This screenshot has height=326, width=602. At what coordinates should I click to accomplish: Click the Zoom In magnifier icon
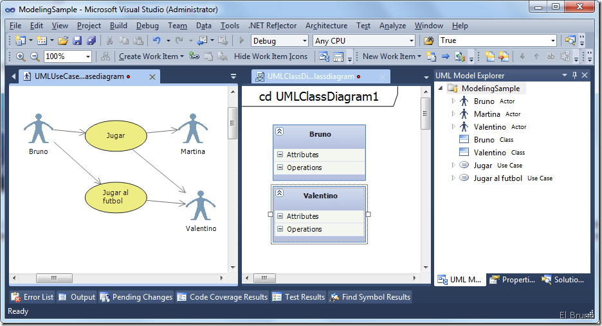[21, 56]
